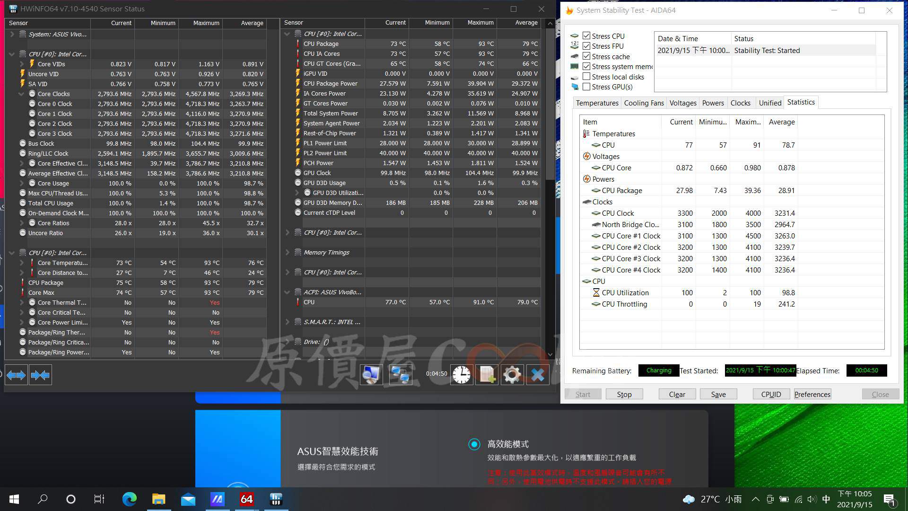This screenshot has width=908, height=511.
Task: Click Average column header in HWiNFO left panel
Action: [244, 23]
